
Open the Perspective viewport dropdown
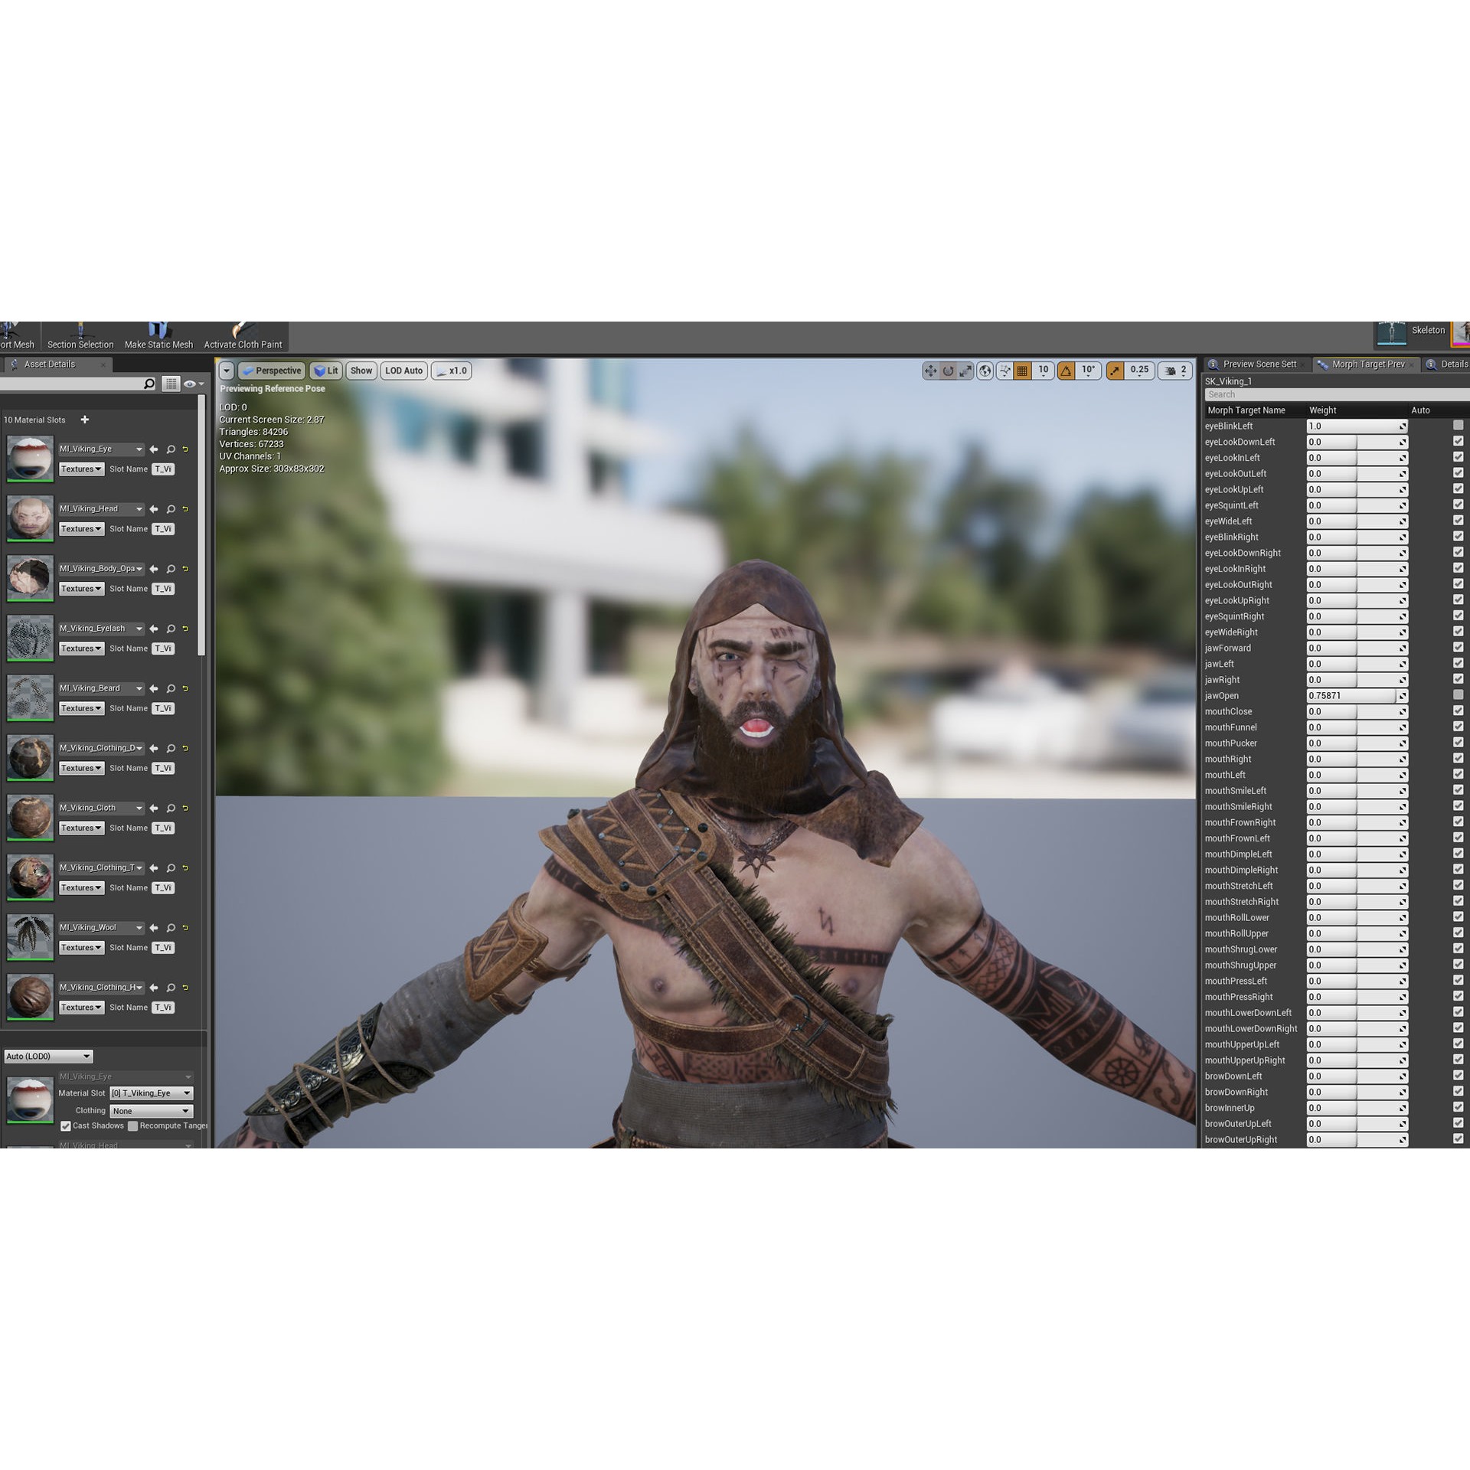pos(270,371)
